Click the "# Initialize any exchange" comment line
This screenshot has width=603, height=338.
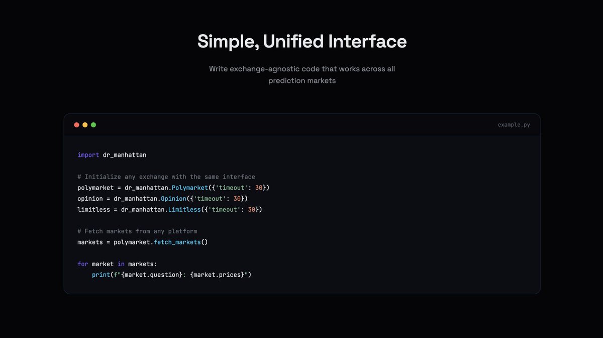click(166, 177)
